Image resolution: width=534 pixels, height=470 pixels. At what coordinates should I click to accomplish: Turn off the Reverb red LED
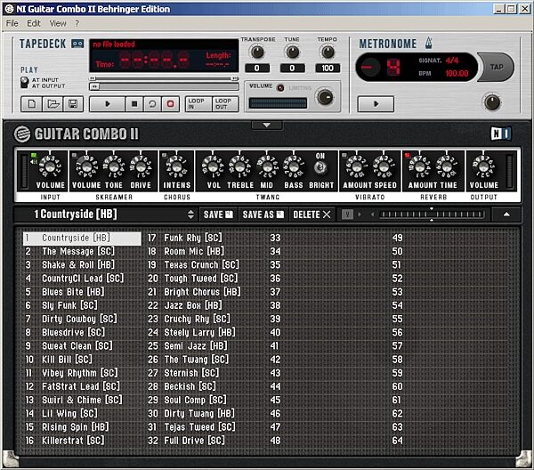pyautogui.click(x=407, y=155)
